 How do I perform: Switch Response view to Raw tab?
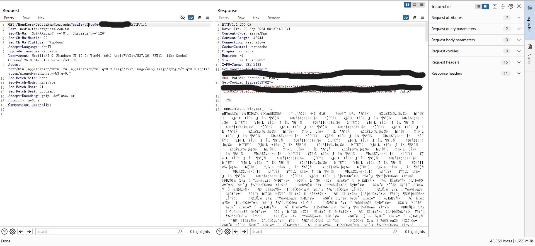241,18
